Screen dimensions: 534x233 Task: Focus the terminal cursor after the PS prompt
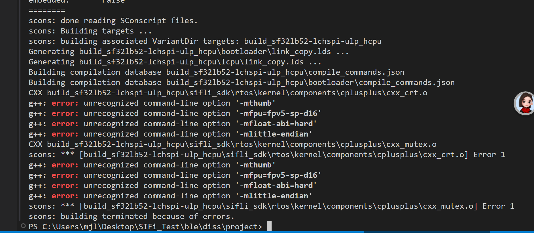click(269, 226)
